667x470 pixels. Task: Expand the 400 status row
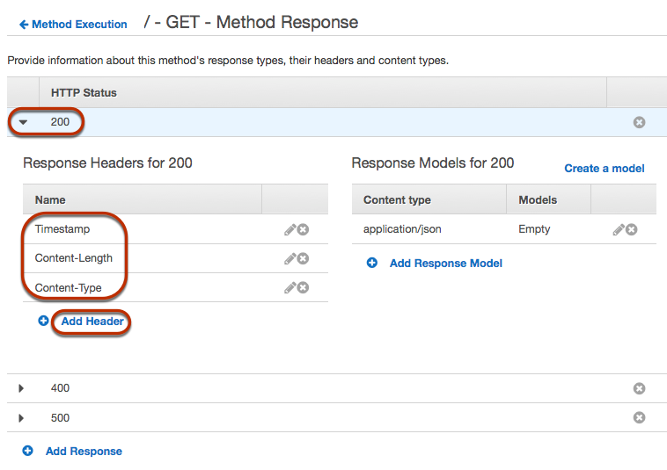tap(22, 388)
